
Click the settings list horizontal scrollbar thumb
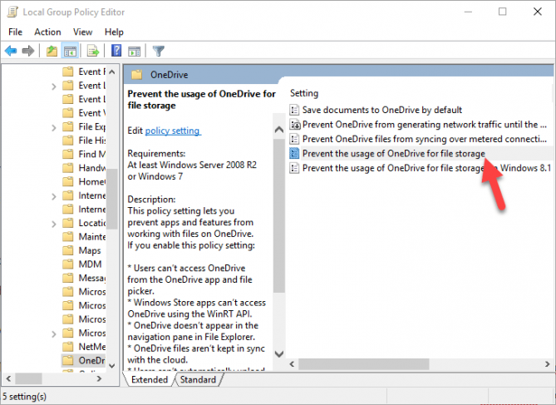click(363, 364)
